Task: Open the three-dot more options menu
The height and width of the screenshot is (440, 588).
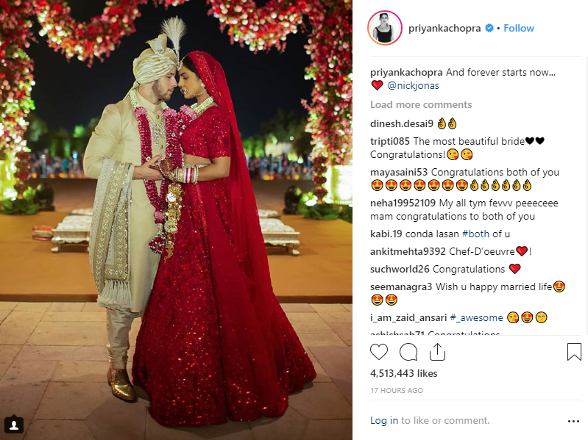Action: click(x=573, y=422)
